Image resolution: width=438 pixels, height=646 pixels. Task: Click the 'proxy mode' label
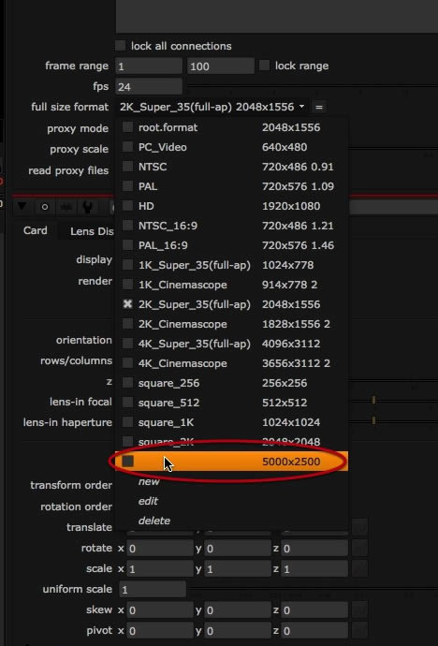point(78,128)
